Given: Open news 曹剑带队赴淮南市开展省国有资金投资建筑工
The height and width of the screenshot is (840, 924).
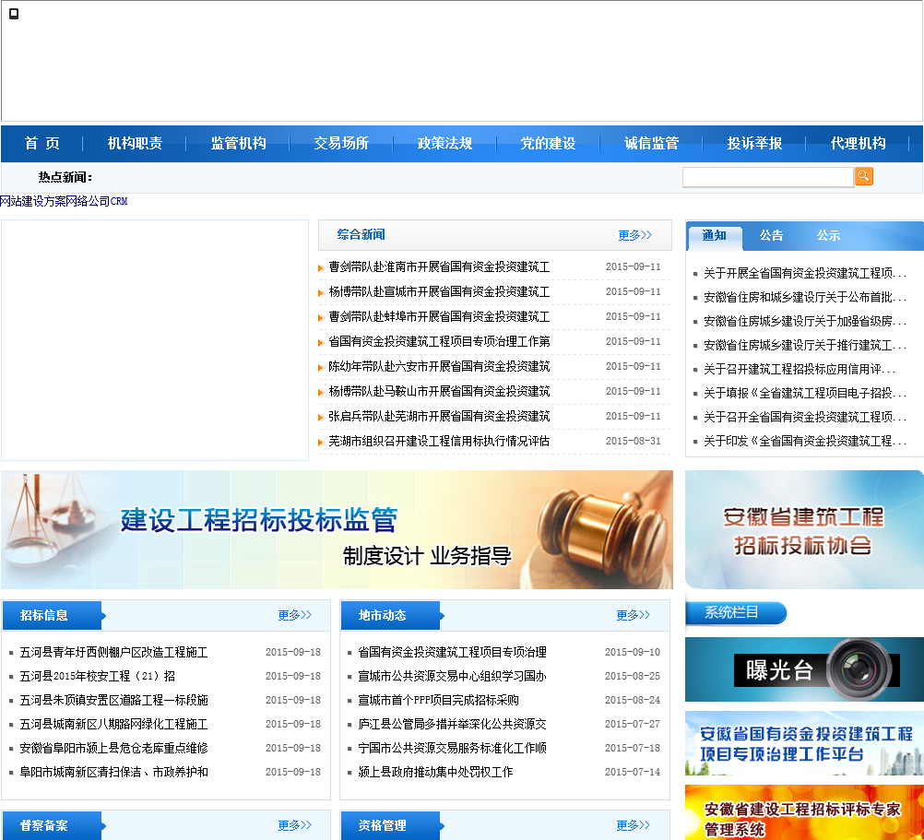Looking at the screenshot, I should point(439,266).
